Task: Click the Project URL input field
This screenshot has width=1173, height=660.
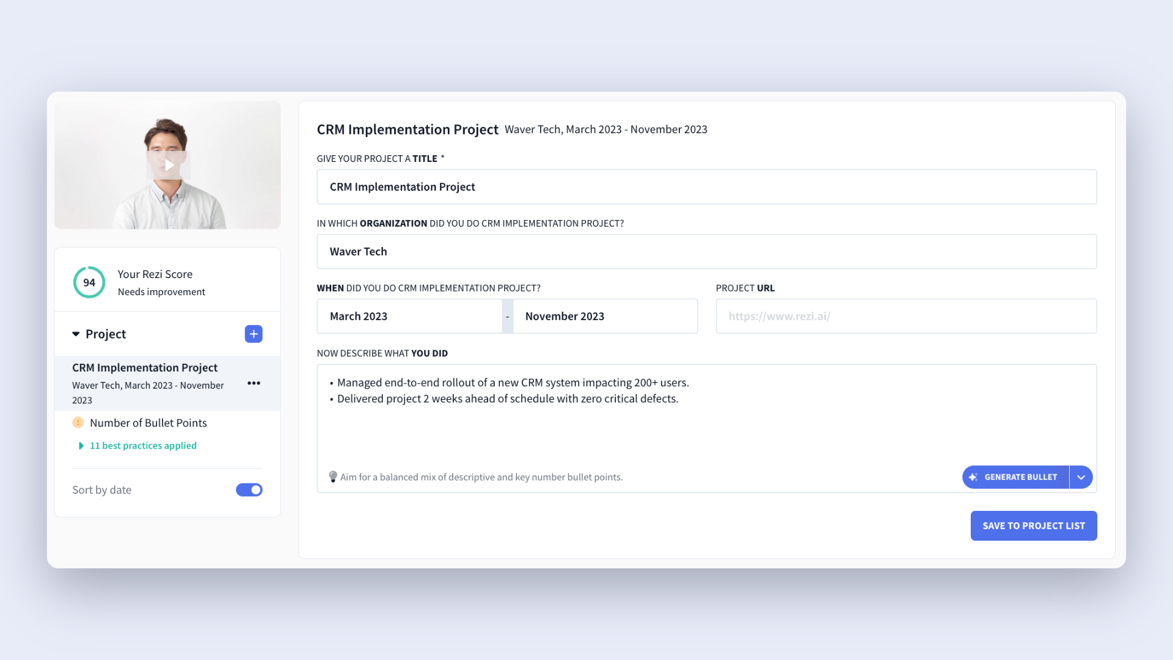Action: click(907, 317)
